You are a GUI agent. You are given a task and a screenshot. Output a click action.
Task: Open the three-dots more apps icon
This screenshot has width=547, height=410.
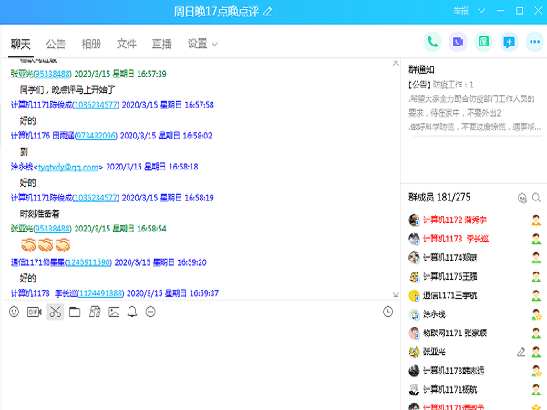click(x=534, y=42)
